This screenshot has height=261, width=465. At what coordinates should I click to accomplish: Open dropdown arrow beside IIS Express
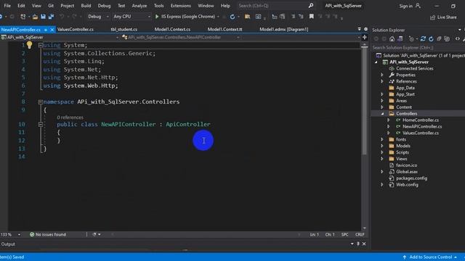coord(218,17)
